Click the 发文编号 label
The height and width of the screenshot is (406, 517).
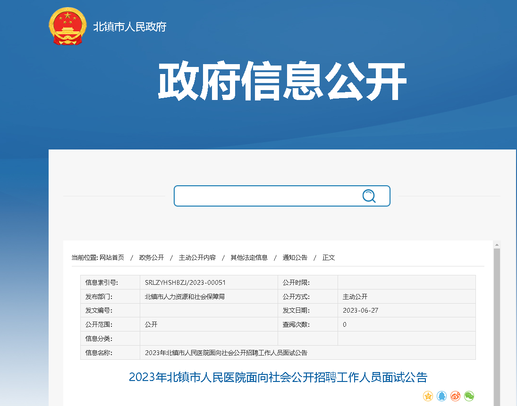pyautogui.click(x=99, y=310)
